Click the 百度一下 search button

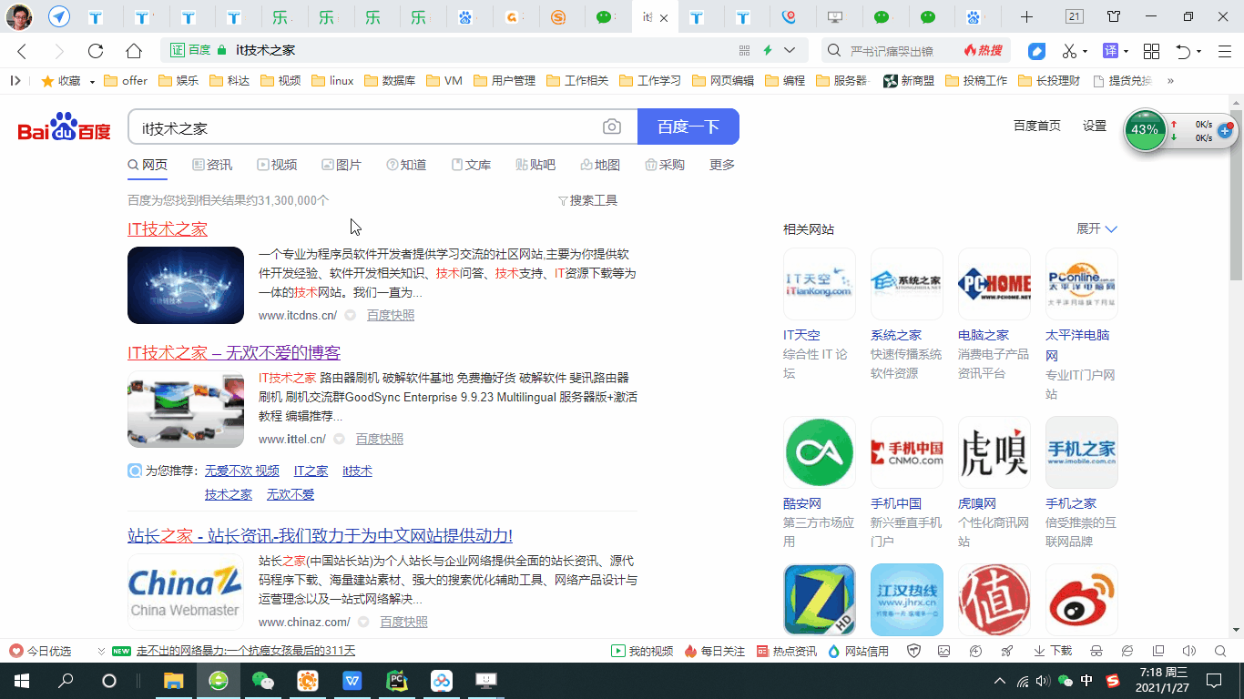(688, 127)
